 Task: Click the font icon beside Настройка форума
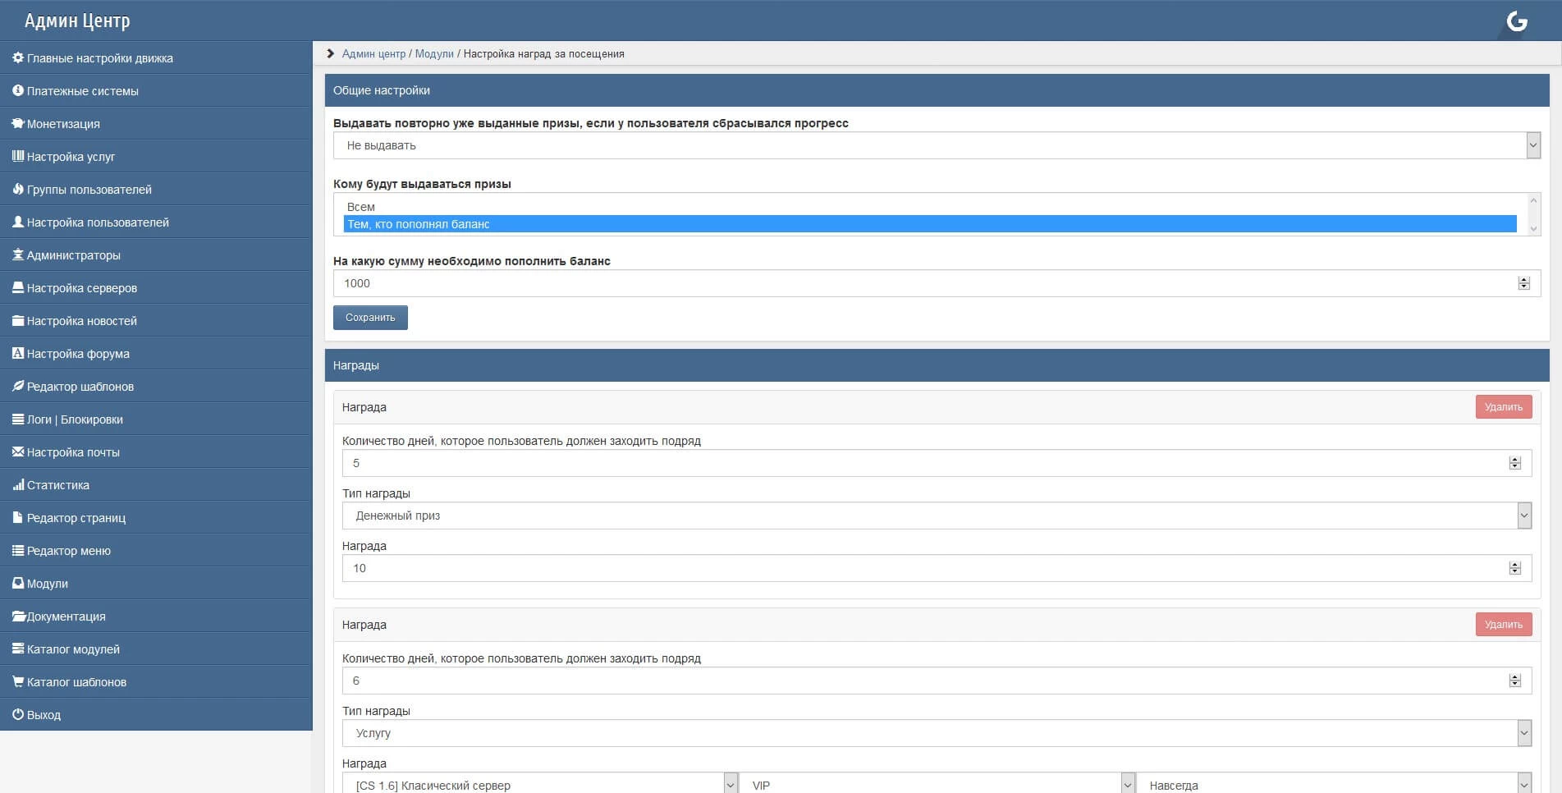point(18,354)
